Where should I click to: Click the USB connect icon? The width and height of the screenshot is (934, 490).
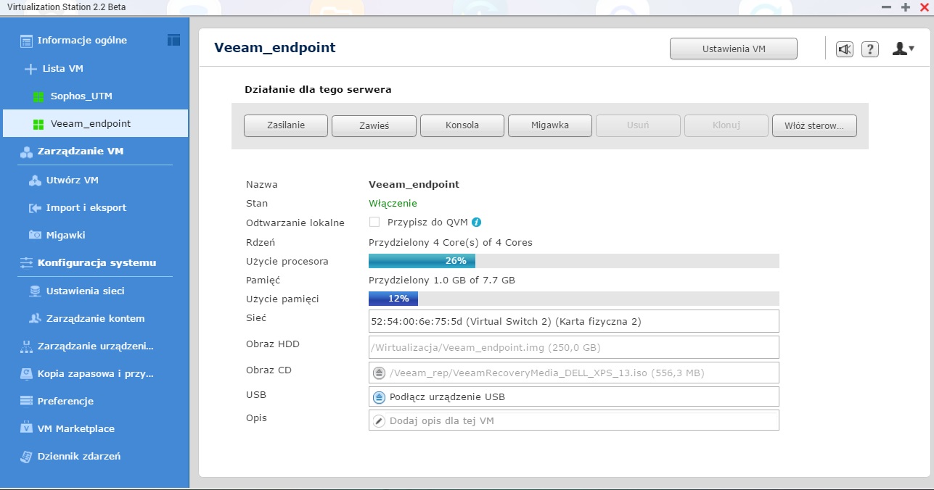pos(379,397)
